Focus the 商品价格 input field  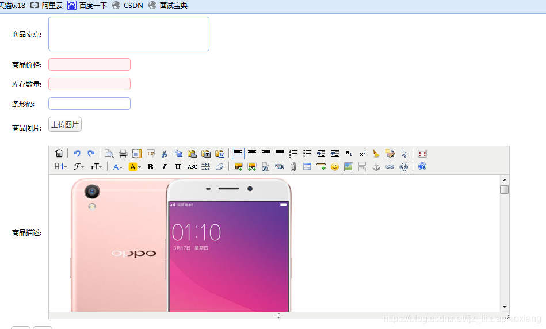[90, 64]
